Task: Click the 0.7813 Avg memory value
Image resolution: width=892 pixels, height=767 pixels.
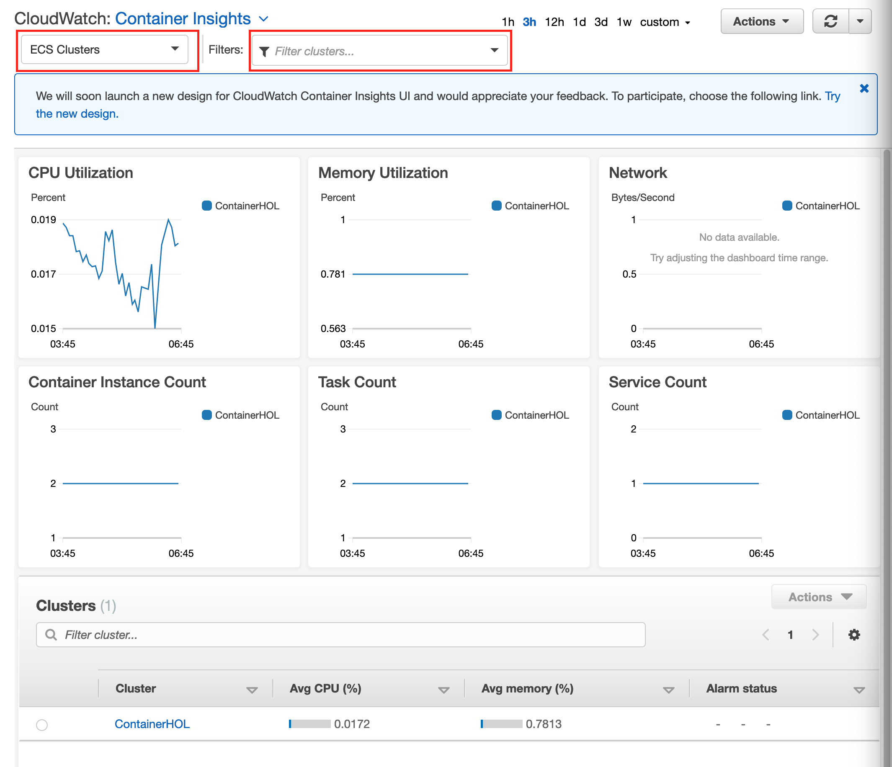Action: point(544,724)
